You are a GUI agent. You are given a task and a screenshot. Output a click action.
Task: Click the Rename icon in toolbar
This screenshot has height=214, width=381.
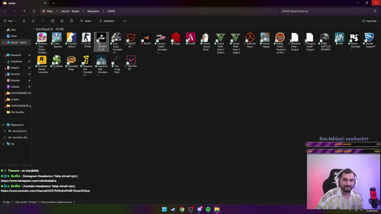52,21
